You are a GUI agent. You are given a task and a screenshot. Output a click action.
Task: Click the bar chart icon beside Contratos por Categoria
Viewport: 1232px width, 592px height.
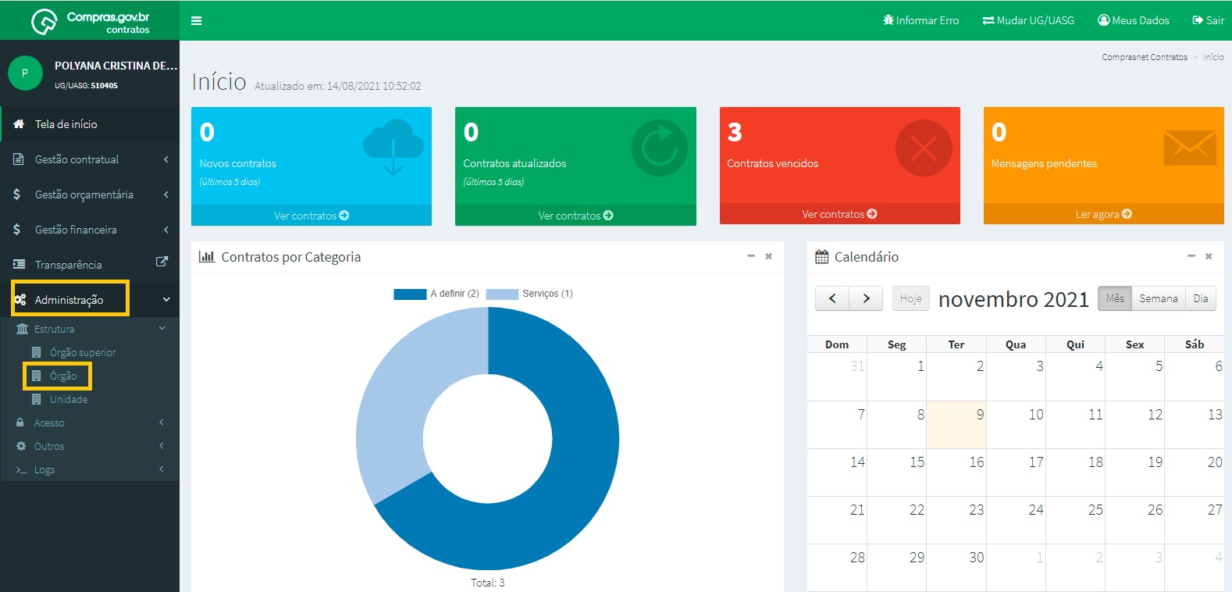pos(207,256)
